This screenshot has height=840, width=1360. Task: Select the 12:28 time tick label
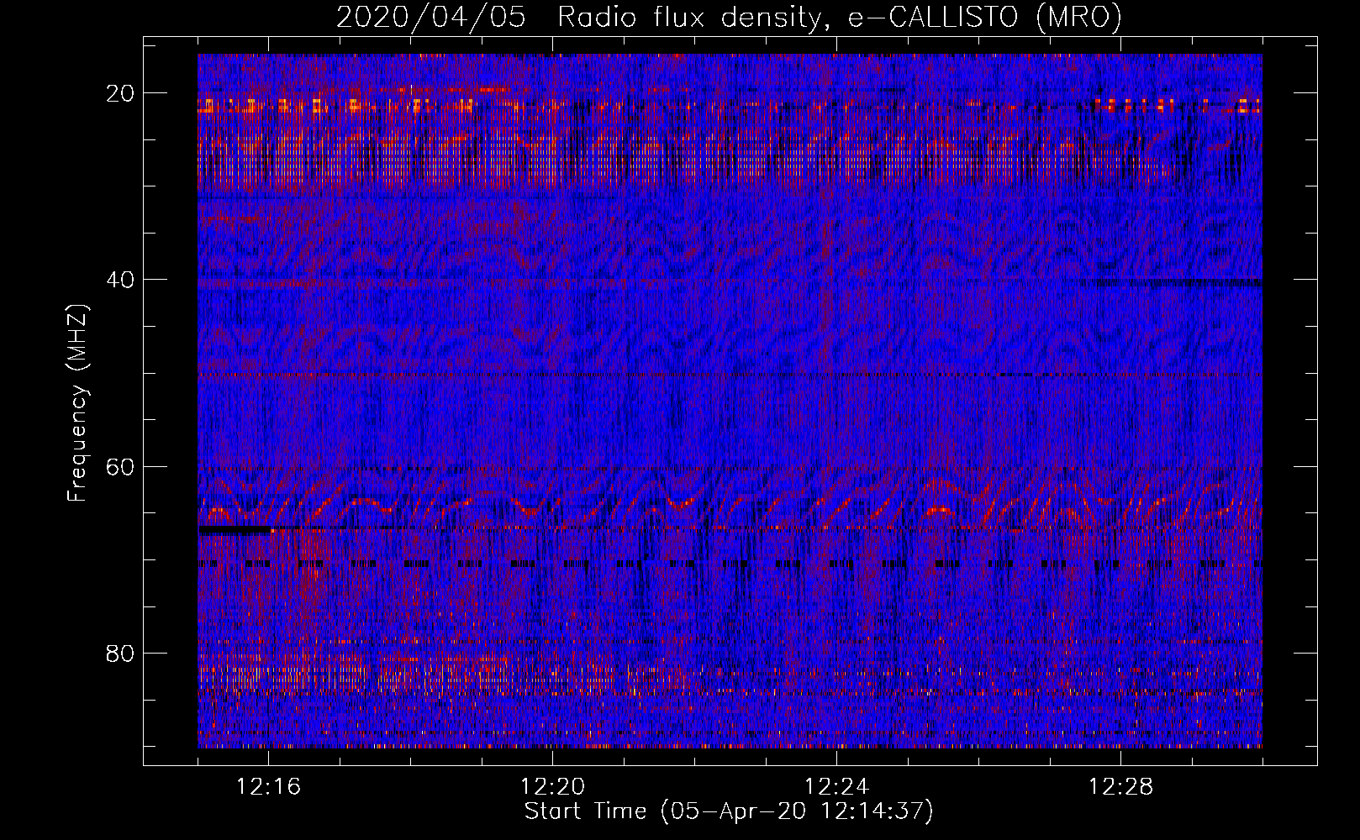1120,787
